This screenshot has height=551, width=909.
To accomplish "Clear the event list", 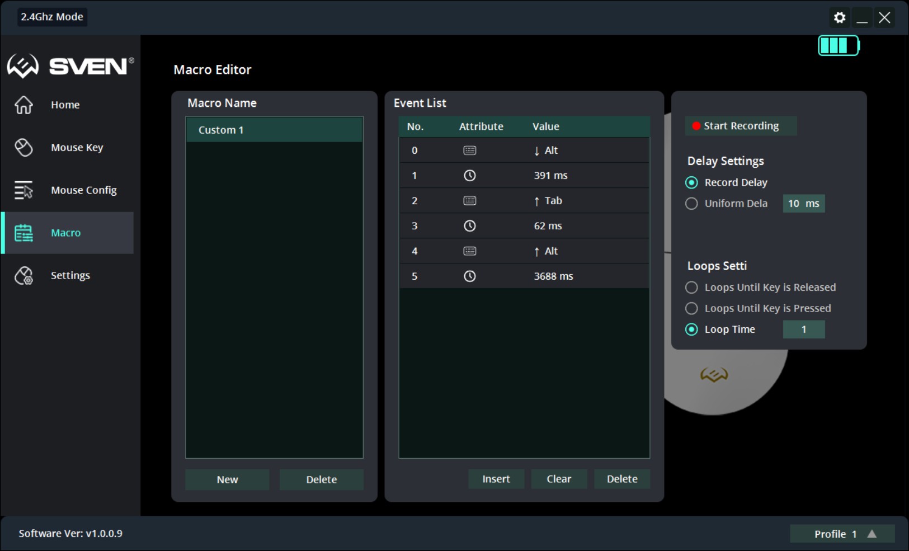I will tap(559, 479).
